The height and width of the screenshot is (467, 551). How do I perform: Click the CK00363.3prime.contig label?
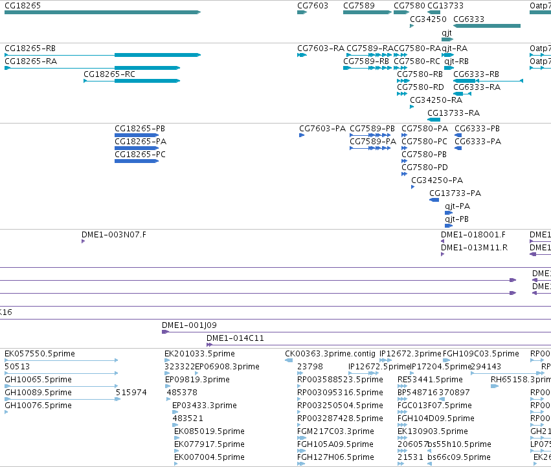click(330, 354)
